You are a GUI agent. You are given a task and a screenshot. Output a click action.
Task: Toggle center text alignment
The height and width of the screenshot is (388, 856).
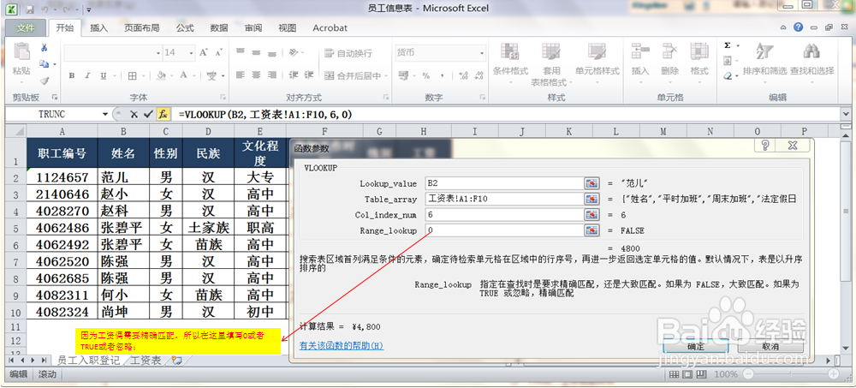[256, 75]
